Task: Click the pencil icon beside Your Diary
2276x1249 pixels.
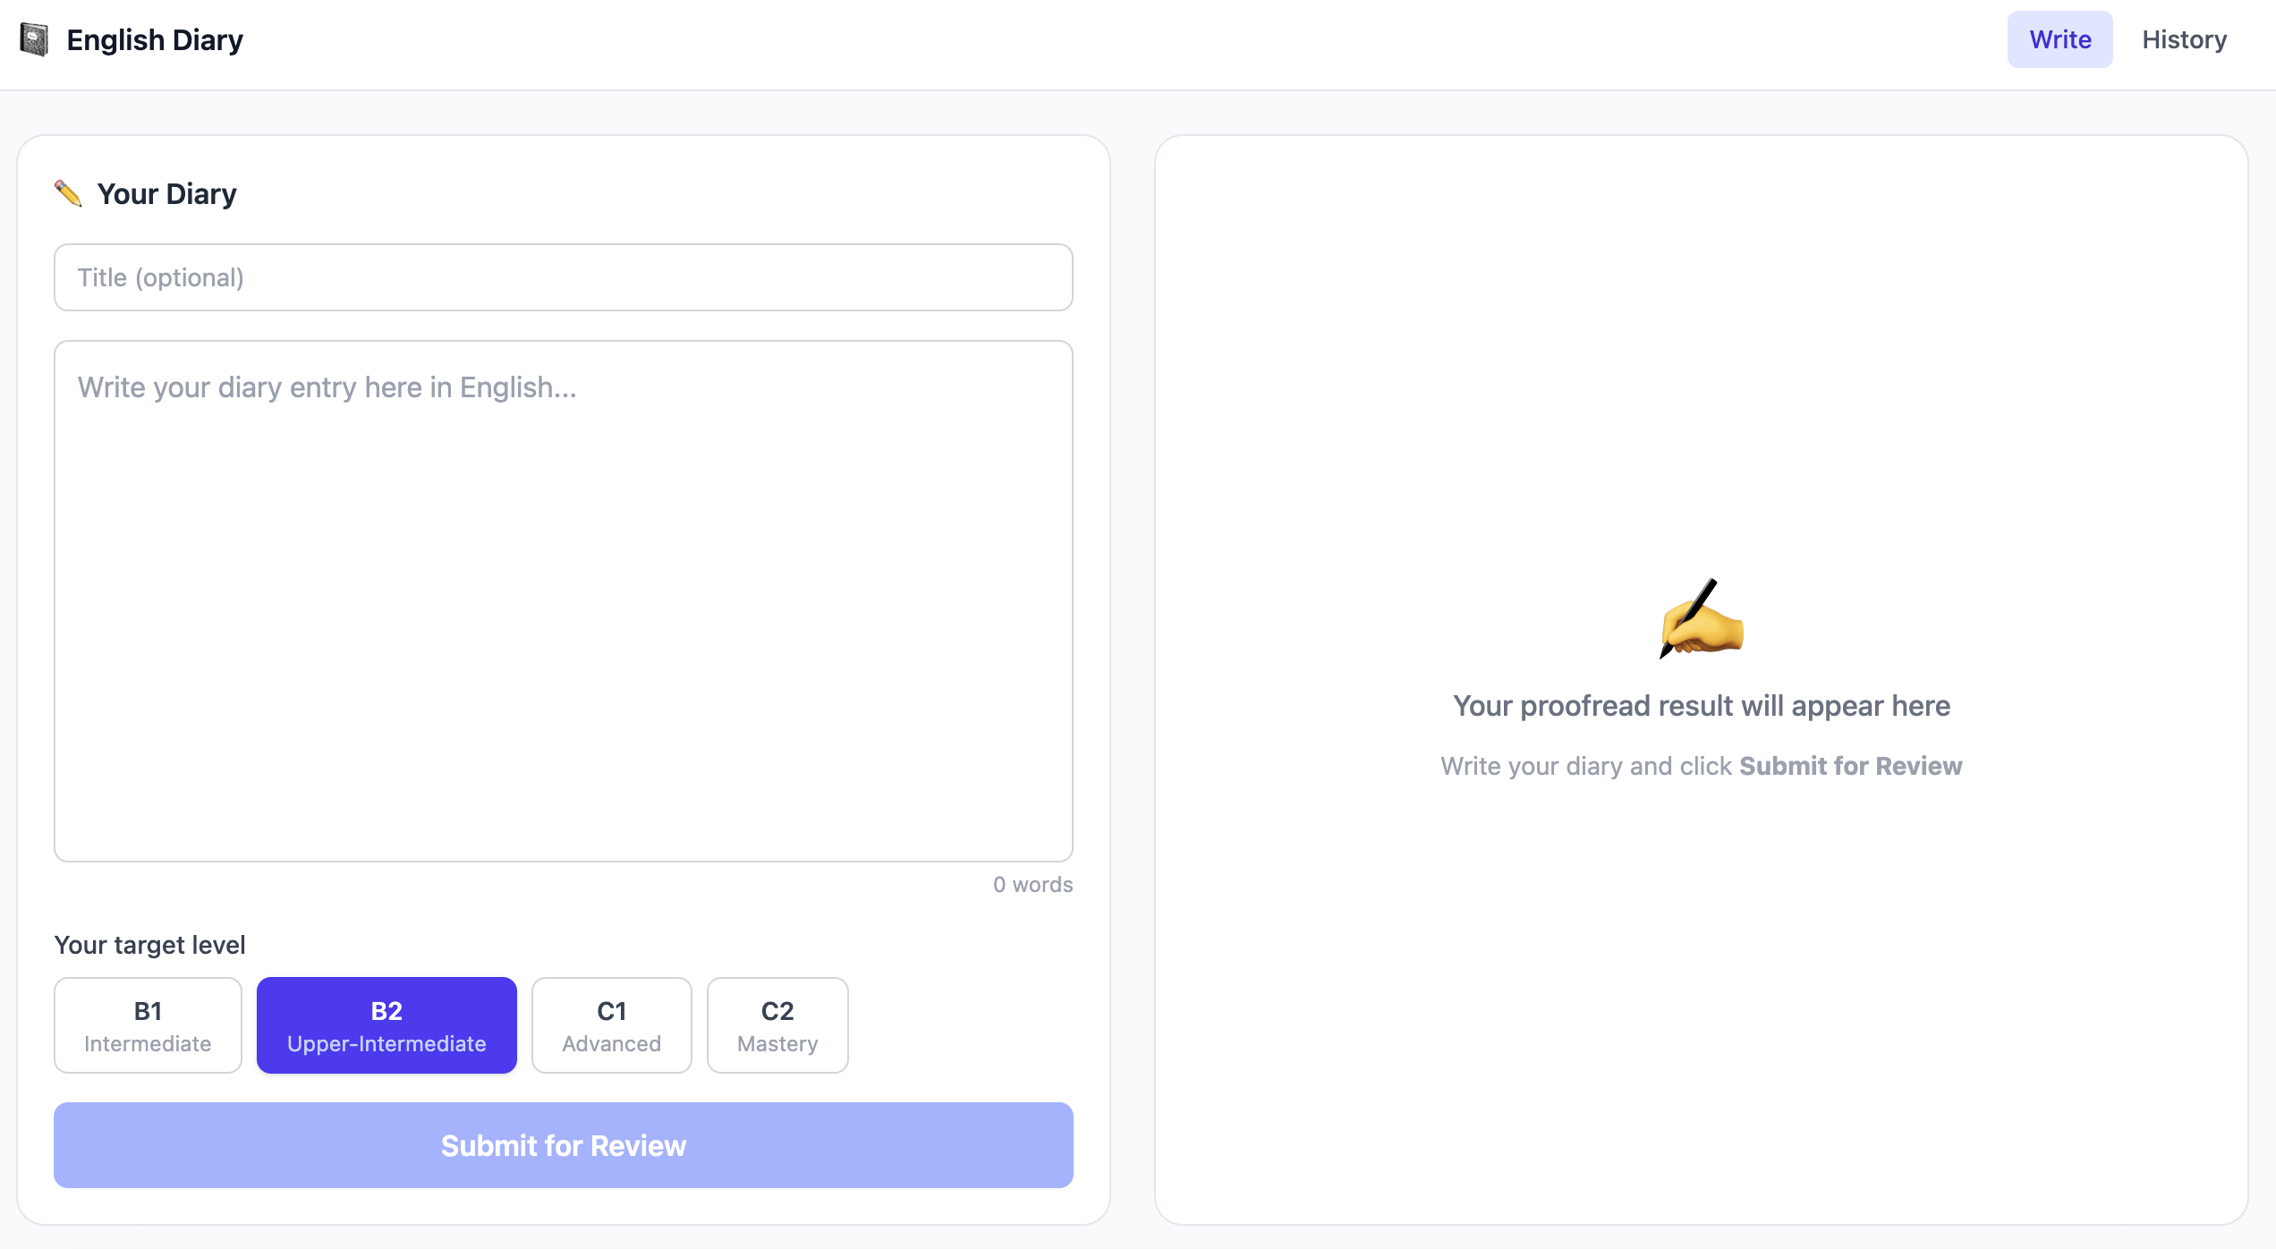Action: 68,193
